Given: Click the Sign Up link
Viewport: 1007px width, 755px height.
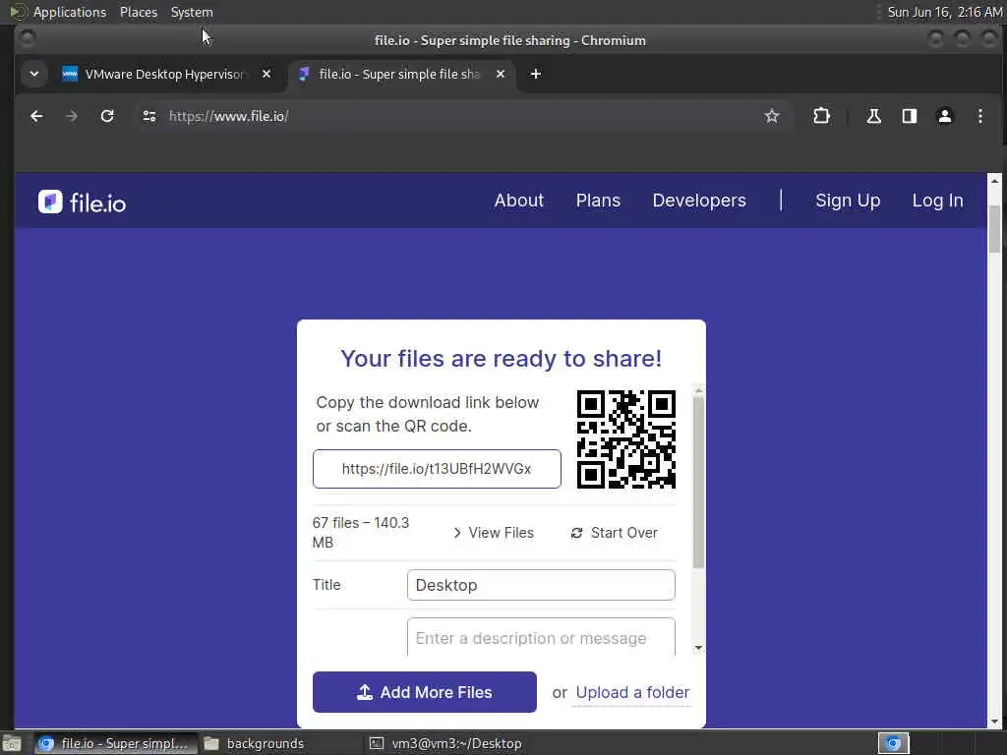Looking at the screenshot, I should click(848, 201).
